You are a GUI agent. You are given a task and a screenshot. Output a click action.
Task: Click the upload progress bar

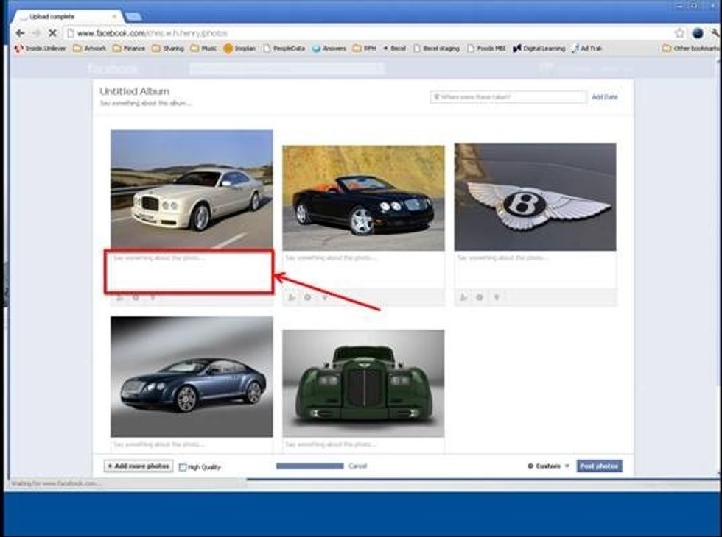pos(310,466)
